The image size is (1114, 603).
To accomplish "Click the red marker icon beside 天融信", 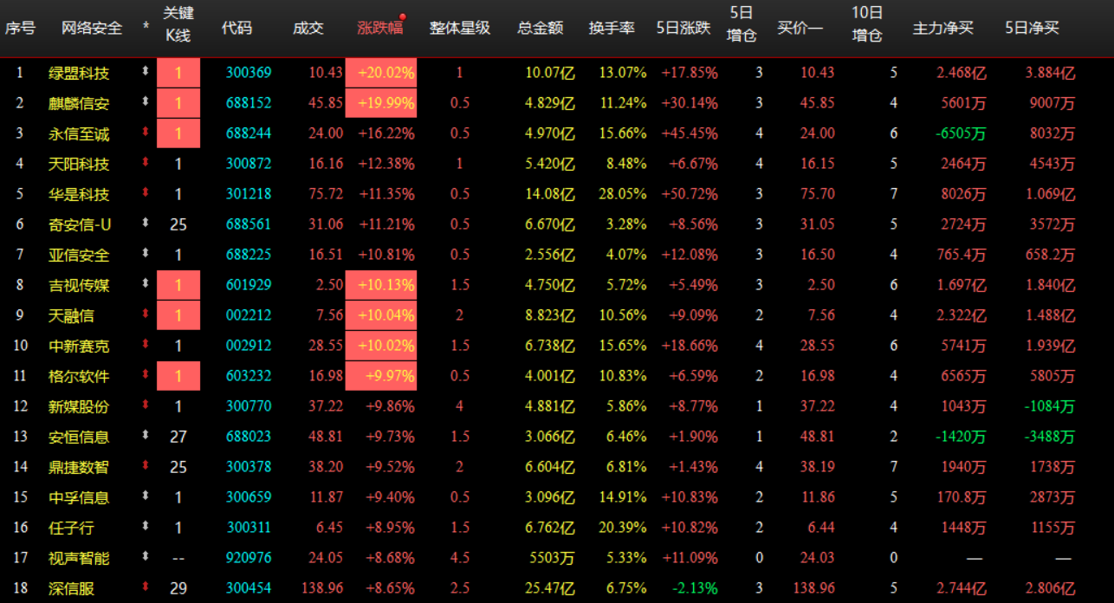I will (x=146, y=314).
